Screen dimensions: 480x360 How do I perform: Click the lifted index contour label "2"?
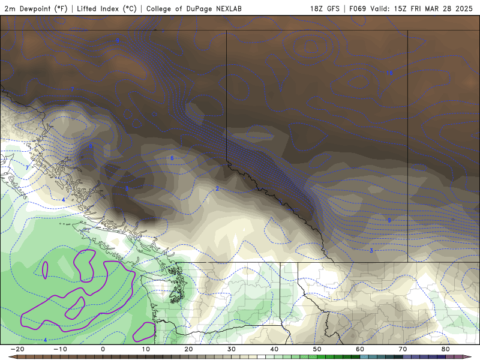pyautogui.click(x=217, y=188)
